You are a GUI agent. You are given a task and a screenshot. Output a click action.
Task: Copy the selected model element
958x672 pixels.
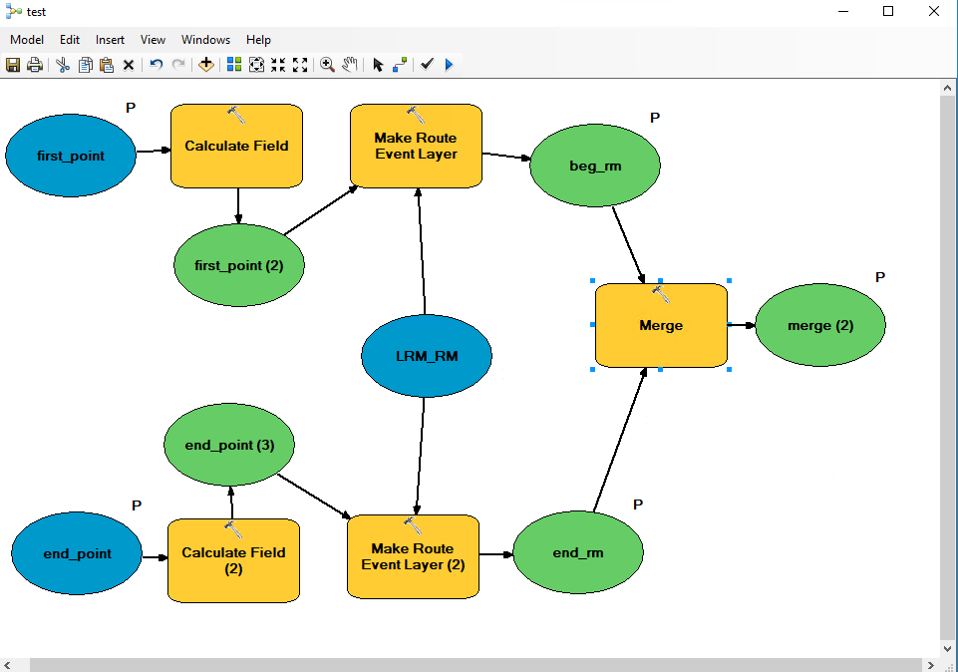coord(85,64)
